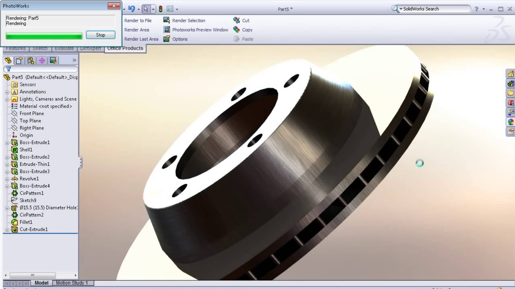The width and height of the screenshot is (515, 289).
Task: Click Render Last Area command
Action: click(141, 39)
